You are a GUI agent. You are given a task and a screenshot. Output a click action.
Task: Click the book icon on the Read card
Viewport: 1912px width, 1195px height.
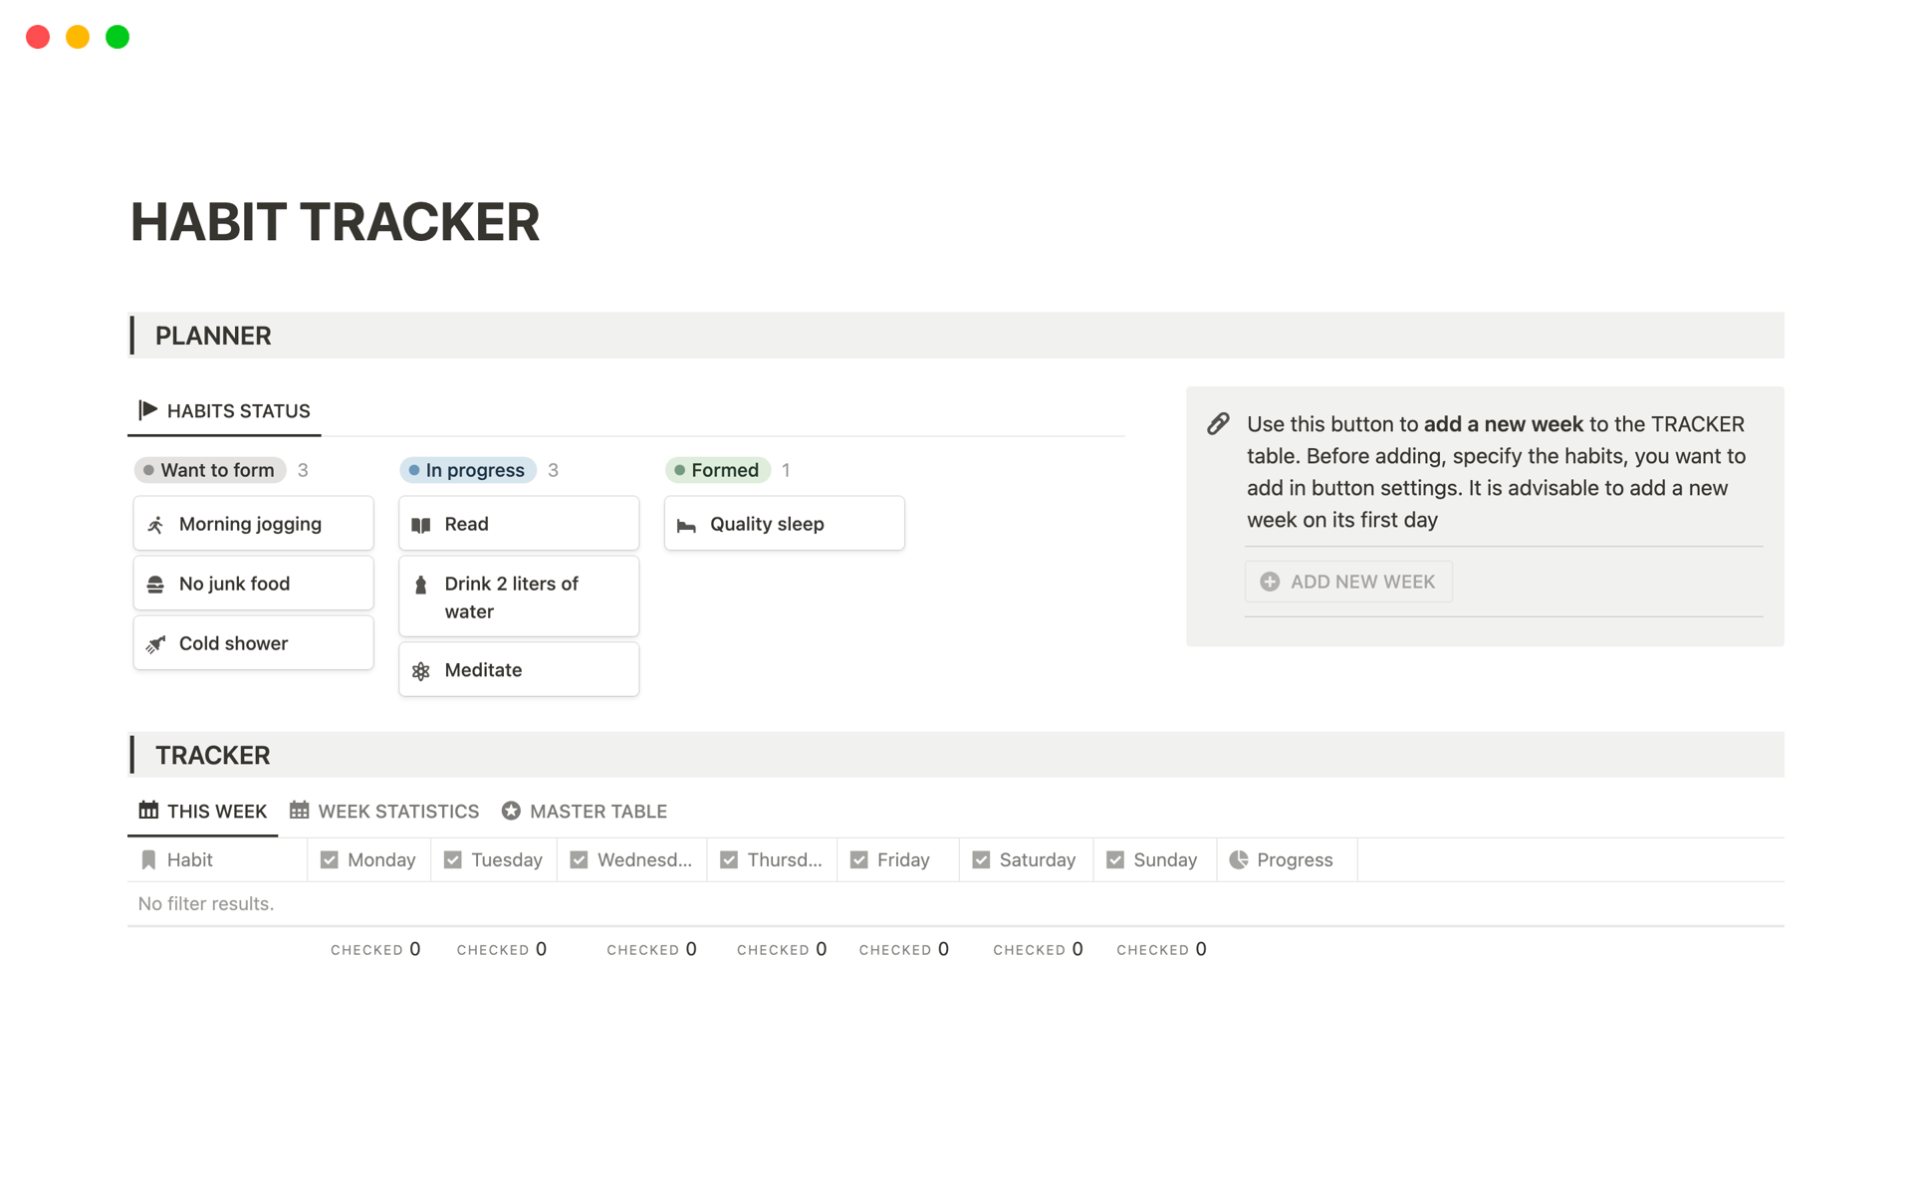(x=421, y=523)
